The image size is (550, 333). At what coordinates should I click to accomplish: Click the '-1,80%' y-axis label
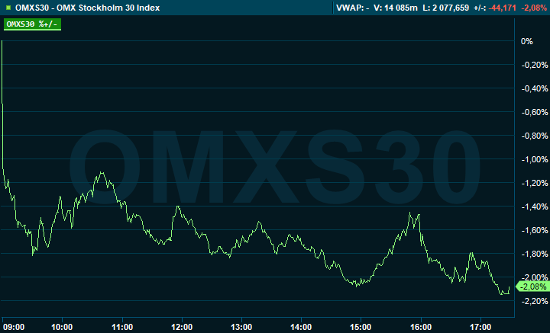point(535,254)
